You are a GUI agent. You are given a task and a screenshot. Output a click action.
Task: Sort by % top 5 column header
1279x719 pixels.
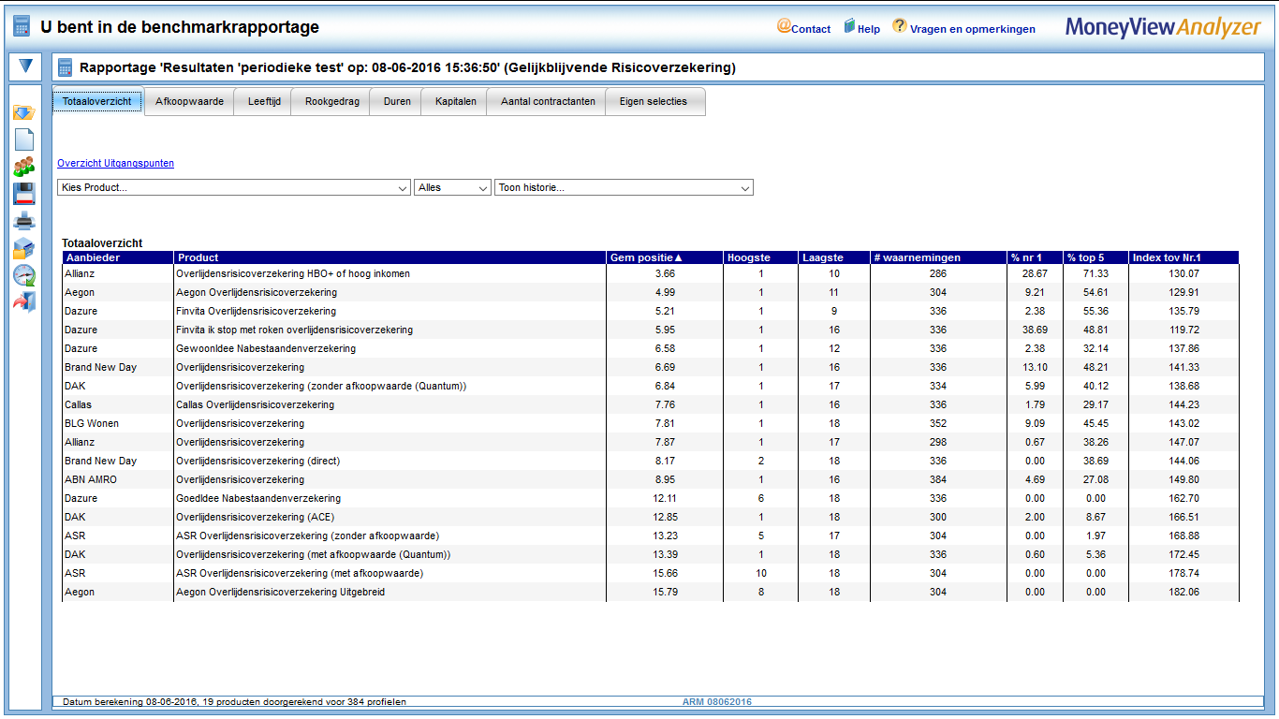pyautogui.click(x=1095, y=257)
